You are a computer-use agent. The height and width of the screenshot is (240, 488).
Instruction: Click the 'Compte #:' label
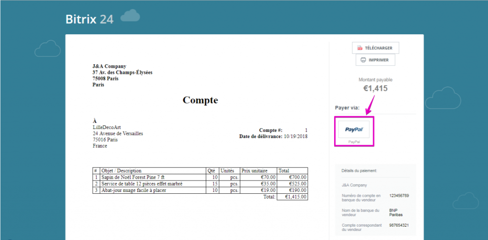[271, 130]
